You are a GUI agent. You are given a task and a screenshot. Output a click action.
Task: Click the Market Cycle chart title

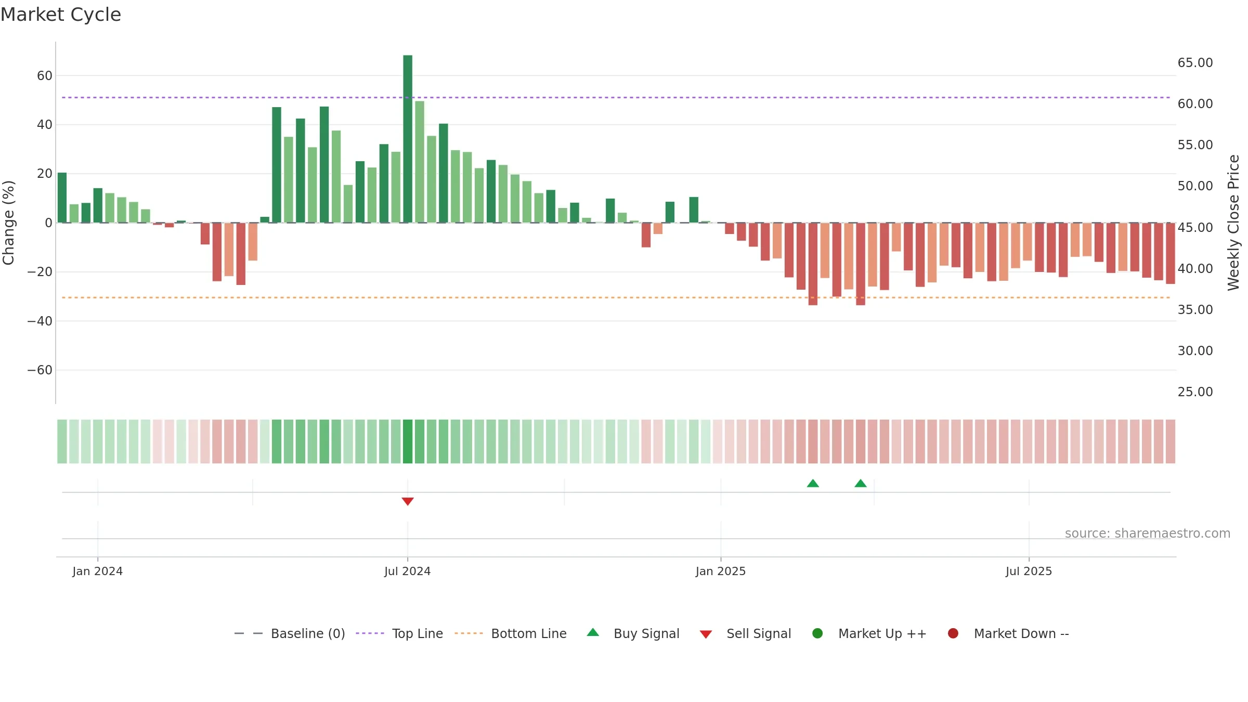pyautogui.click(x=61, y=15)
